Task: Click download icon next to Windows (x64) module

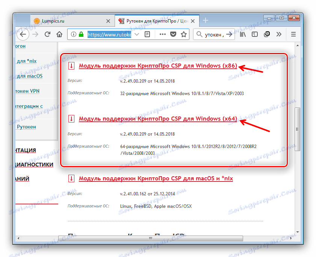Action: [71, 119]
